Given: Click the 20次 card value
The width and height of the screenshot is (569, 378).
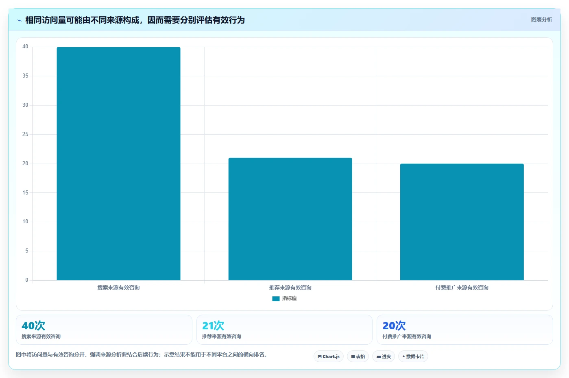Looking at the screenshot, I should (394, 326).
